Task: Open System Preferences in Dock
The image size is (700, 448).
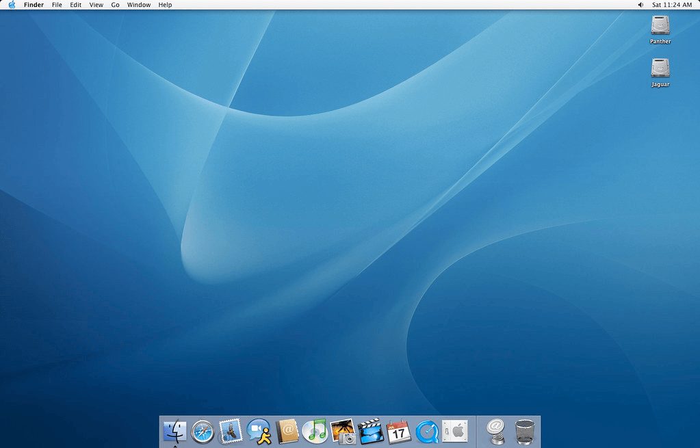Action: (x=455, y=432)
